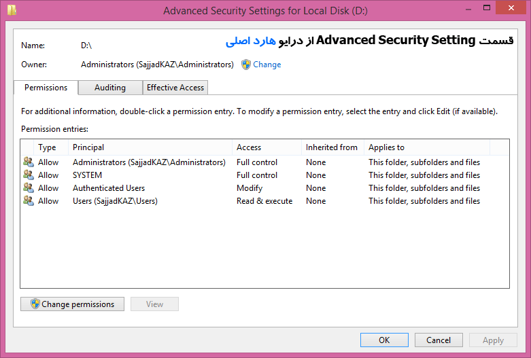The width and height of the screenshot is (531, 358).
Task: Click shield icon on Change permissions button
Action: (35, 304)
